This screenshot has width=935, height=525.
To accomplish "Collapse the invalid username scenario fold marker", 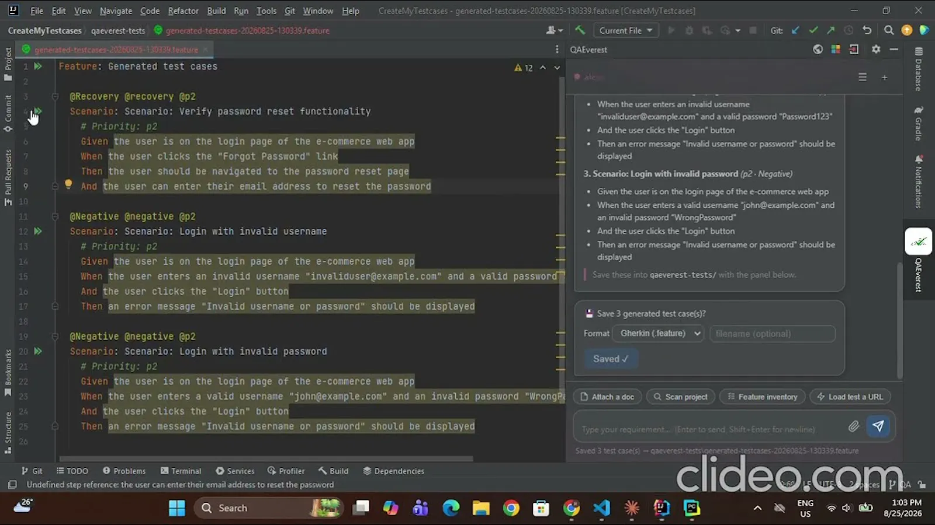I will (55, 217).
